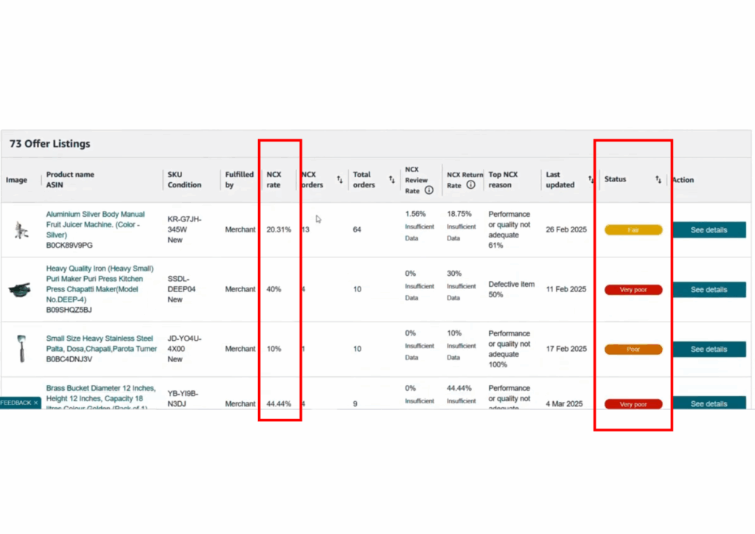
Task: Dismiss the FEEDBACK tab with its X
Action: [36, 403]
